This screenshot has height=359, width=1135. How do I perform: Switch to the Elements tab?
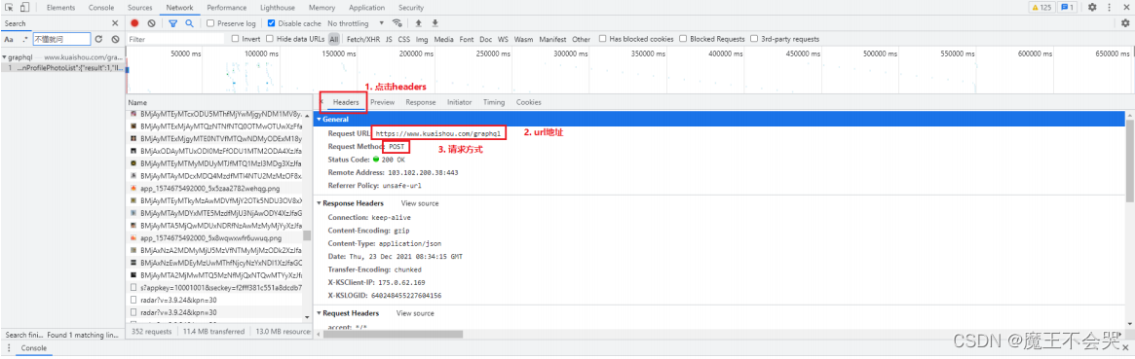click(60, 7)
